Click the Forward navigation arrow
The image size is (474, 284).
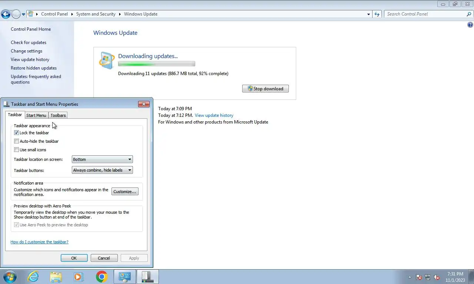pyautogui.click(x=16, y=14)
